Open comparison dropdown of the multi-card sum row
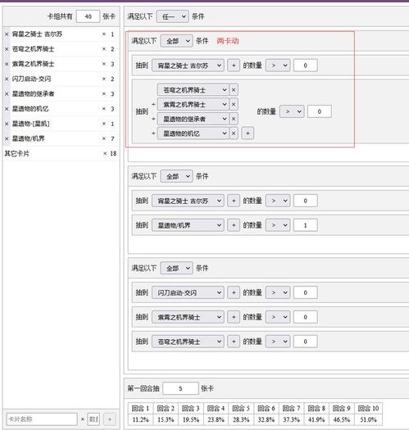 click(292, 111)
